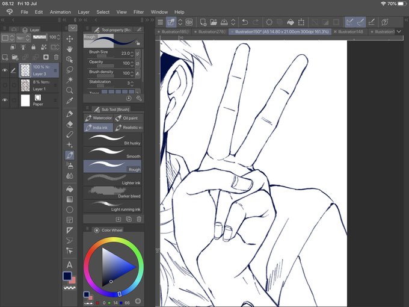The image size is (409, 307).
Task: Select the Operation object tool
Action: 70,59
